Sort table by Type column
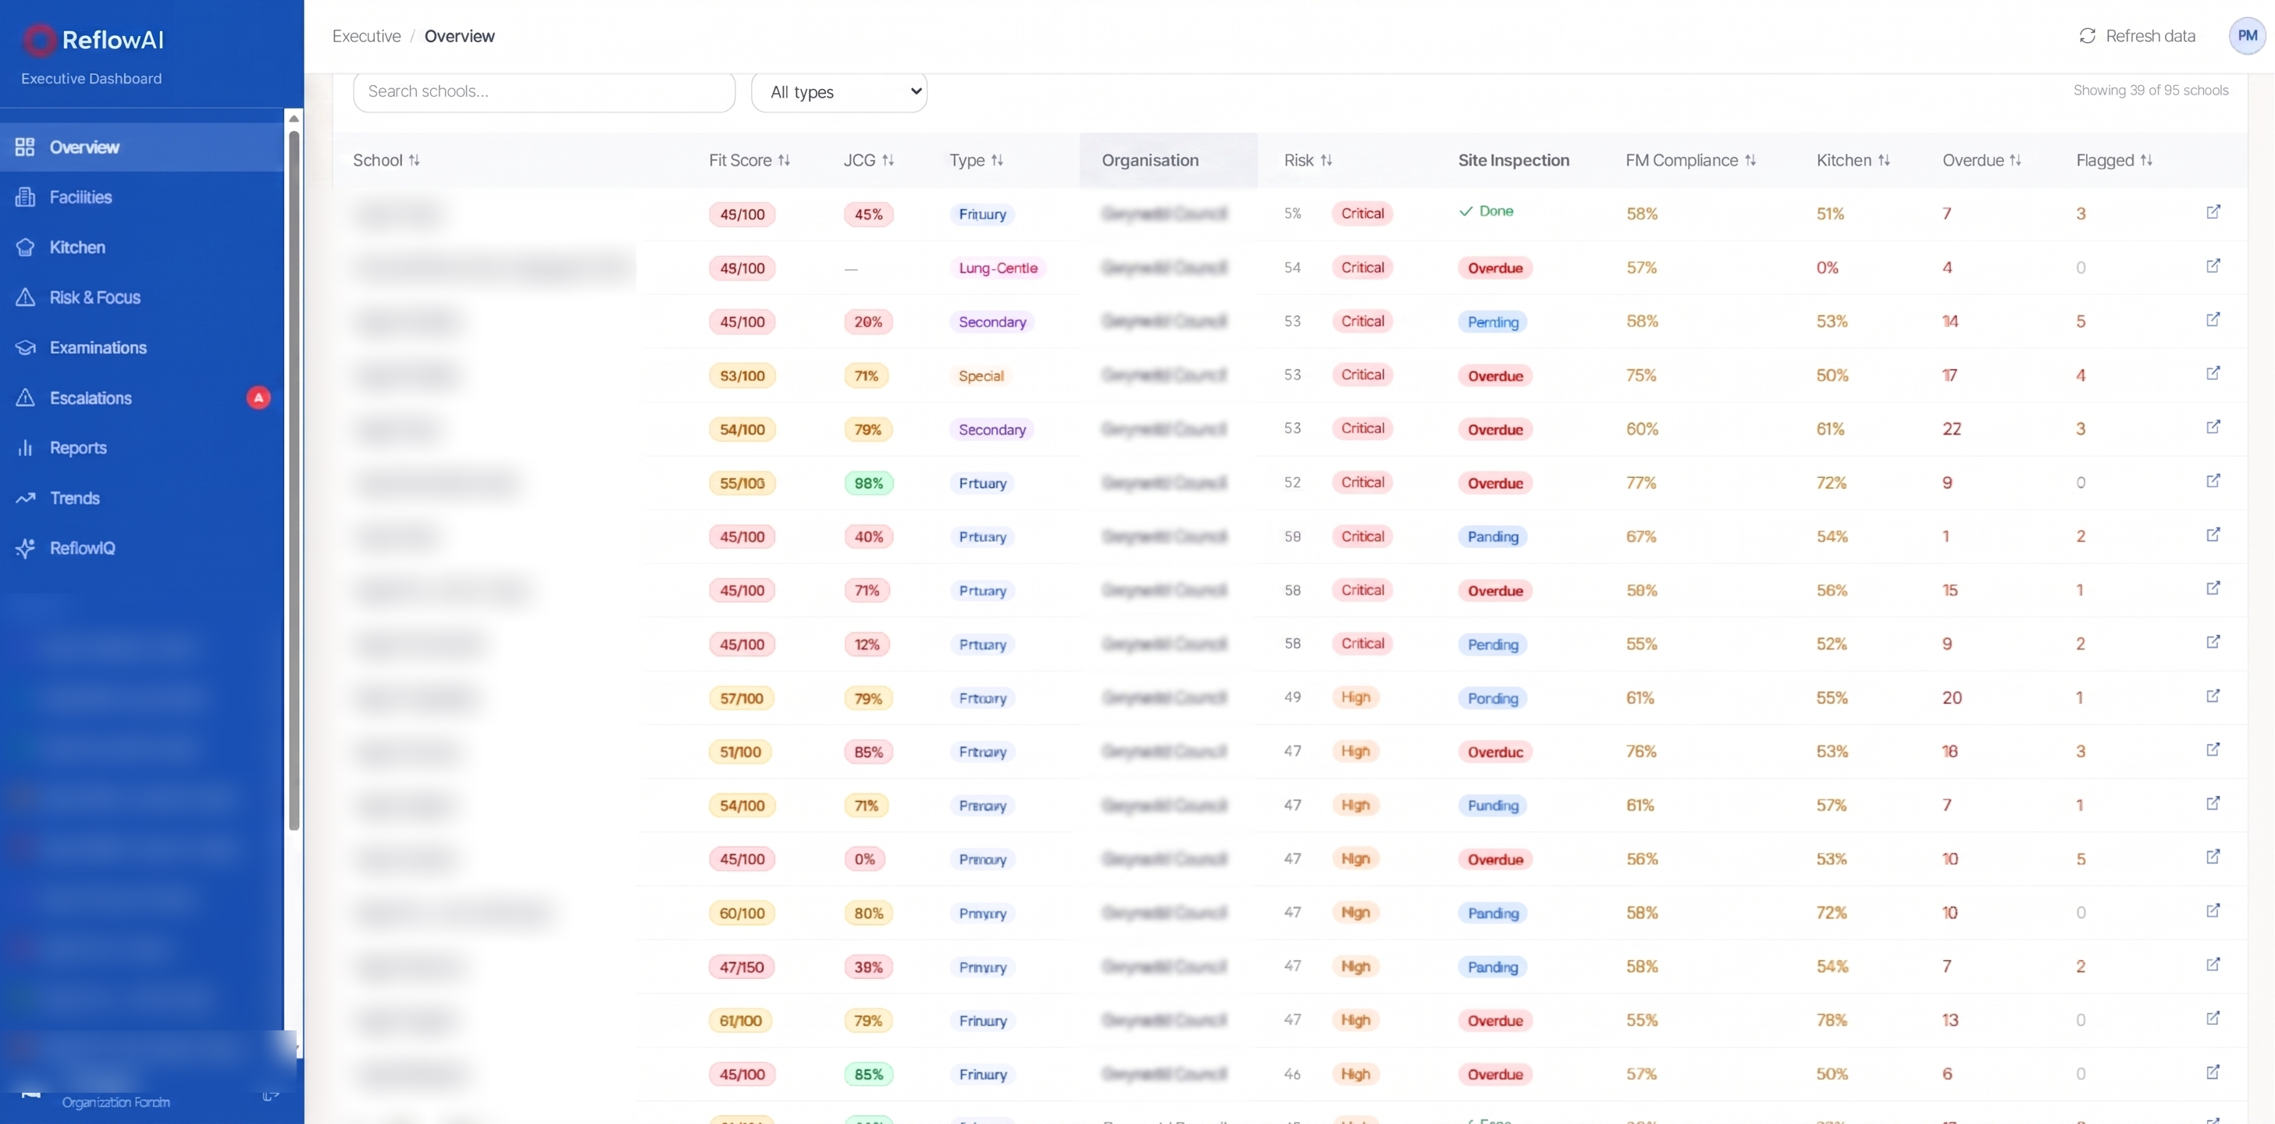Screen dimensions: 2275x1124 [x=976, y=161]
